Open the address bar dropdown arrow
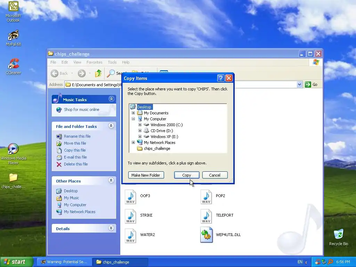 (x=299, y=84)
